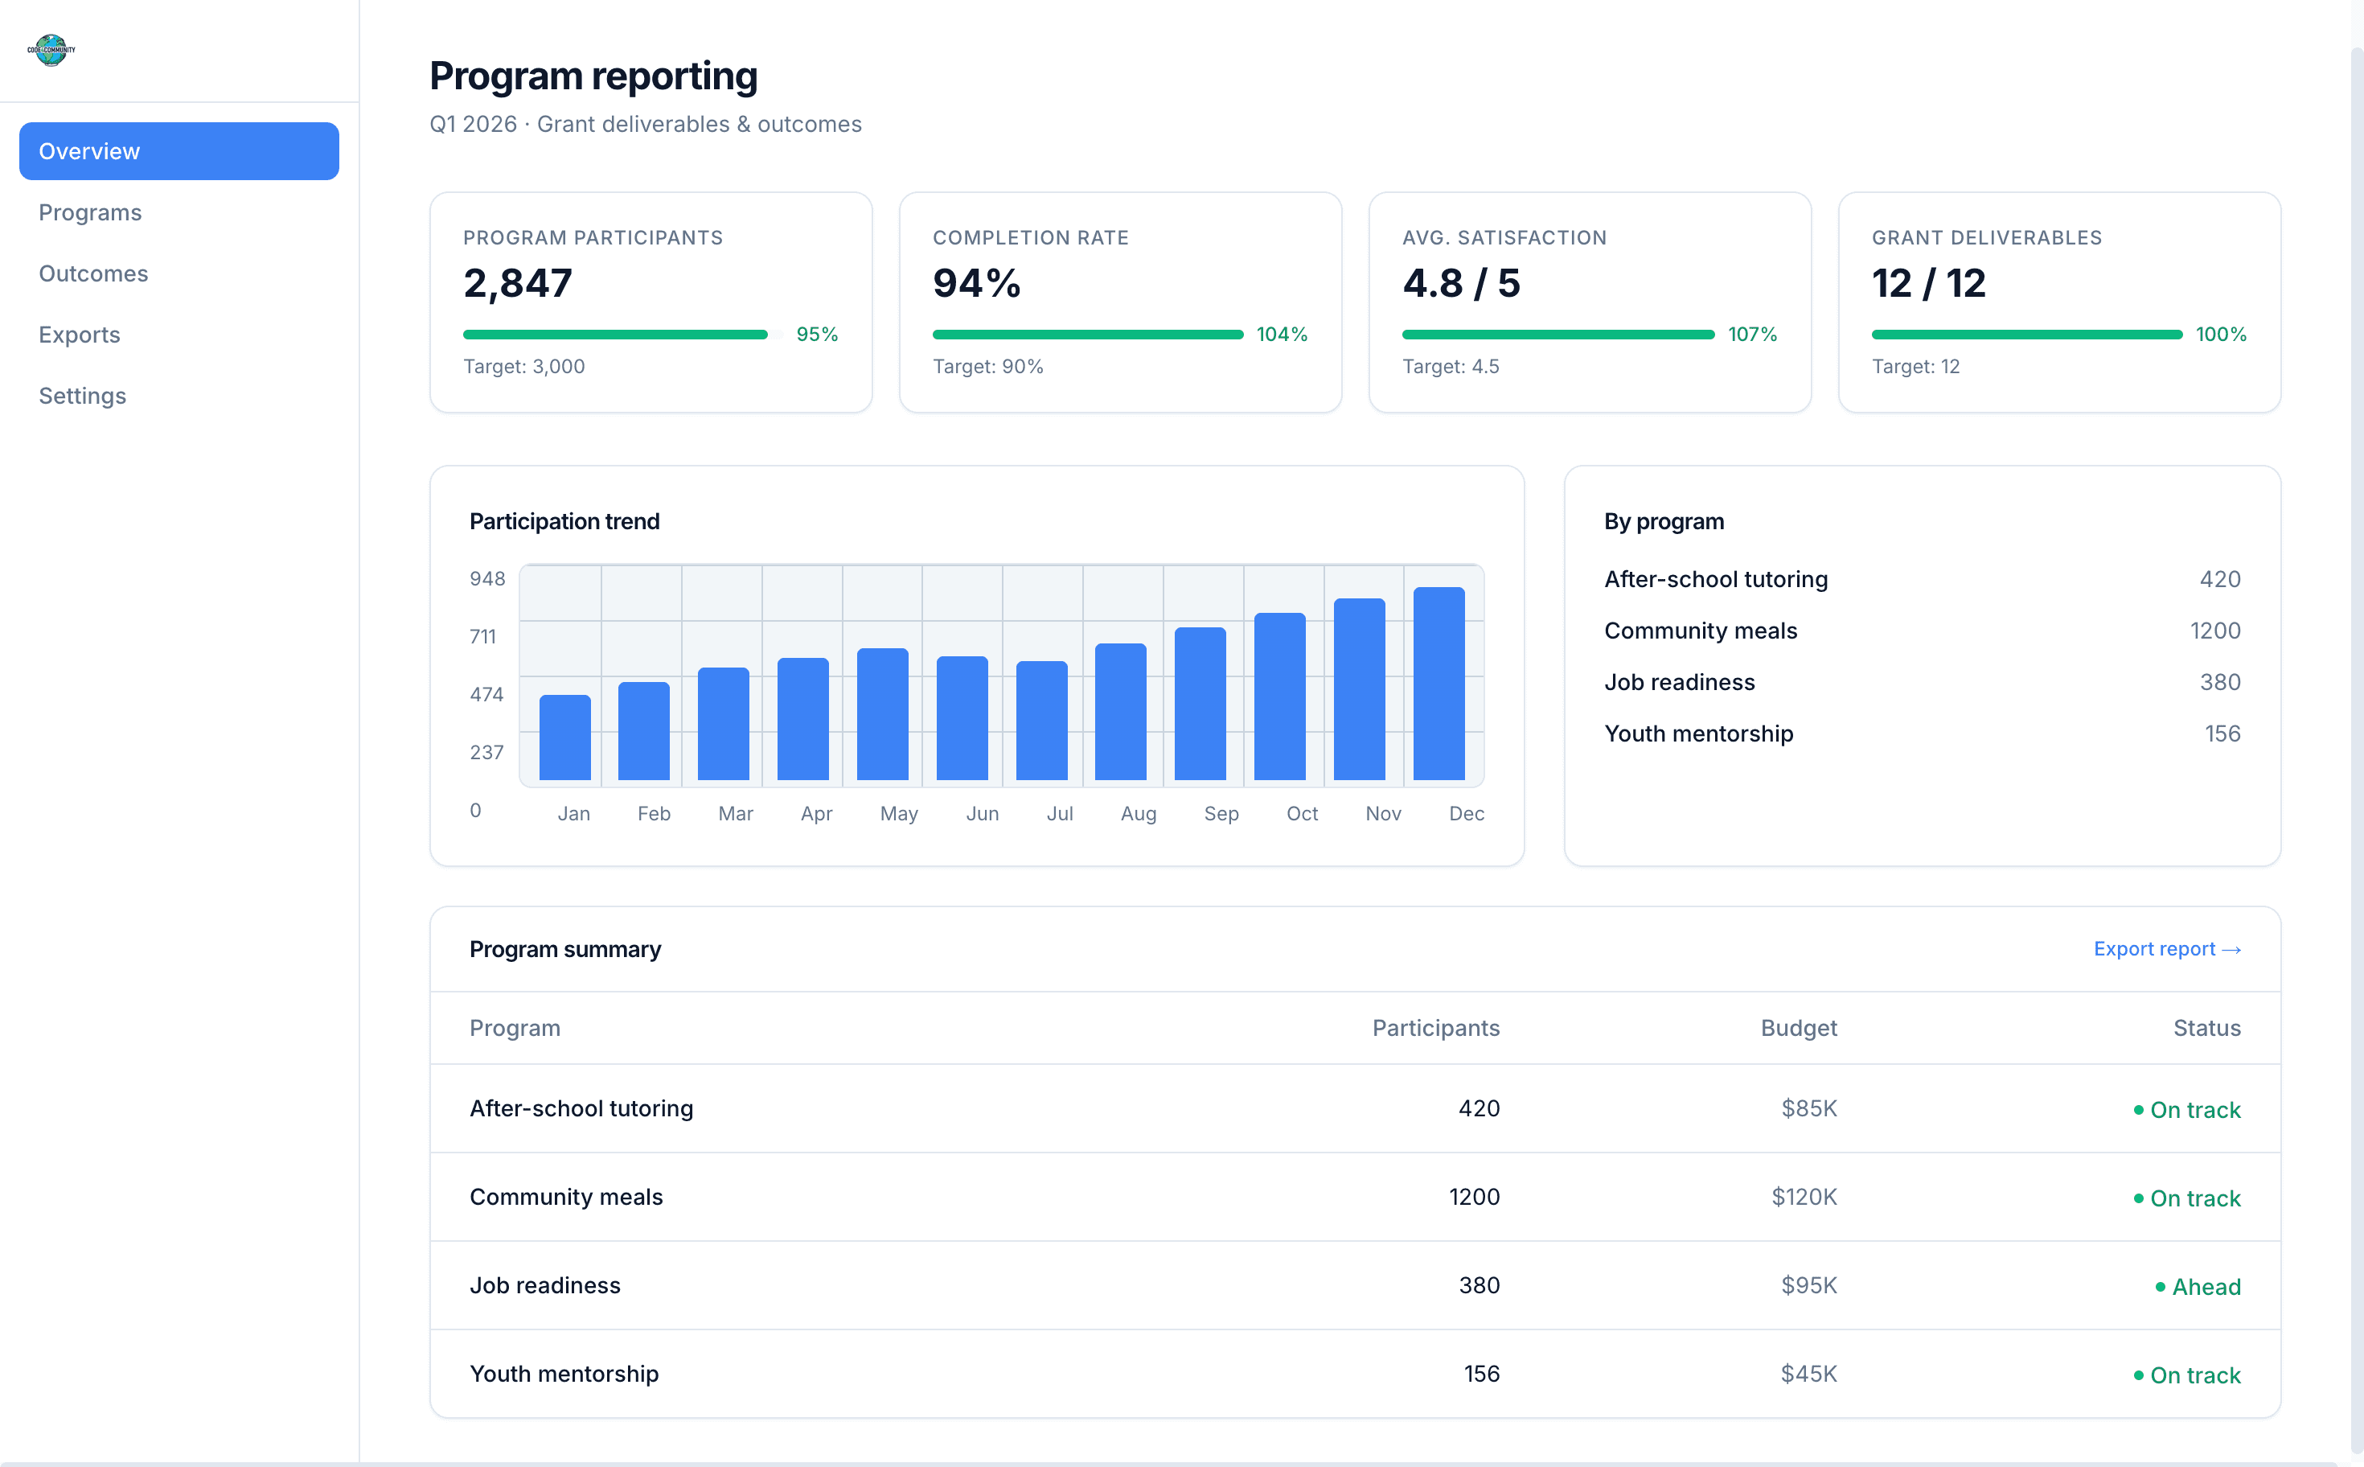This screenshot has width=2364, height=1467.
Task: Open Settings from the sidebar
Action: pos(83,395)
